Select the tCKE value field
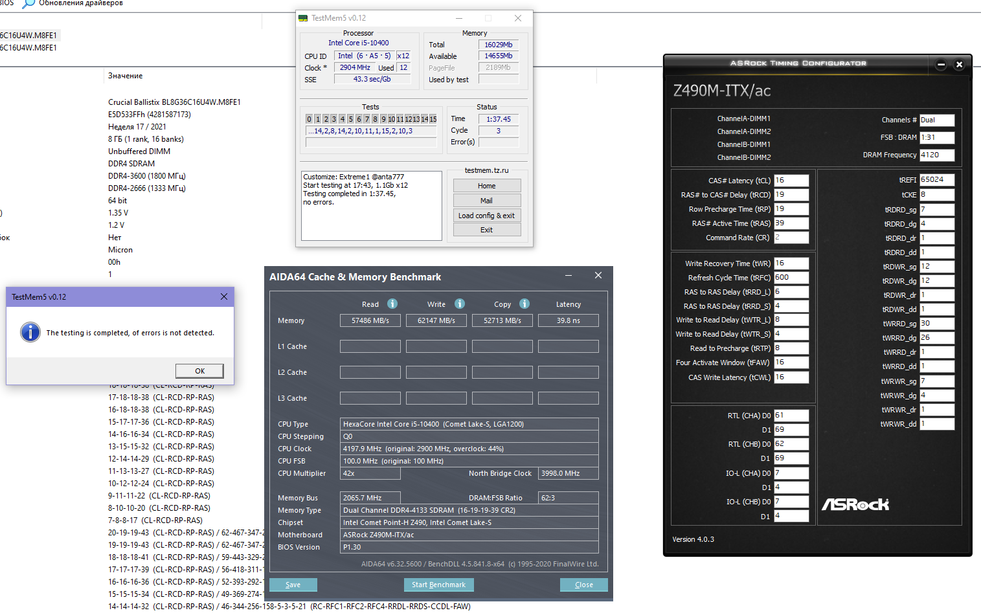Image resolution: width=981 pixels, height=615 pixels. [937, 195]
